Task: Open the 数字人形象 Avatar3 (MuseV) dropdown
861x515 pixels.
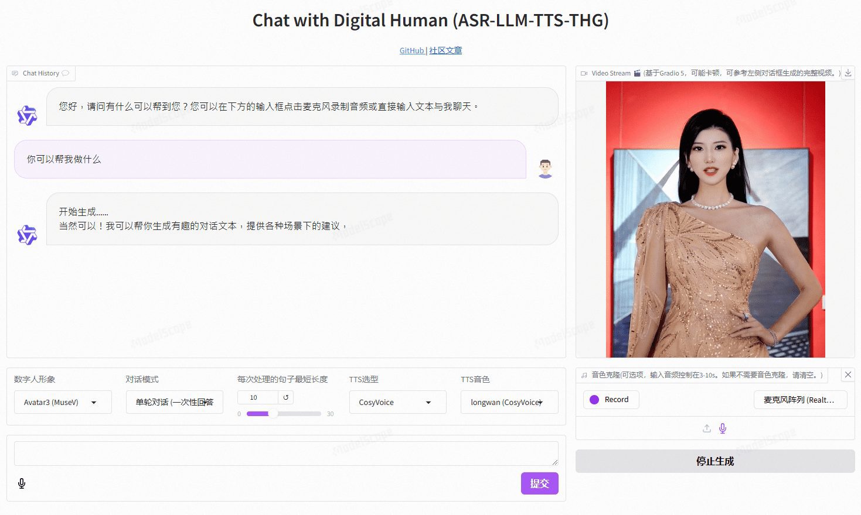Action: [x=63, y=402]
